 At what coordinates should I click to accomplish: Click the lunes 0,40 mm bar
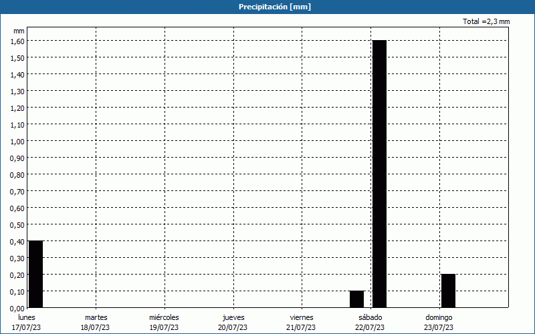tap(36, 274)
